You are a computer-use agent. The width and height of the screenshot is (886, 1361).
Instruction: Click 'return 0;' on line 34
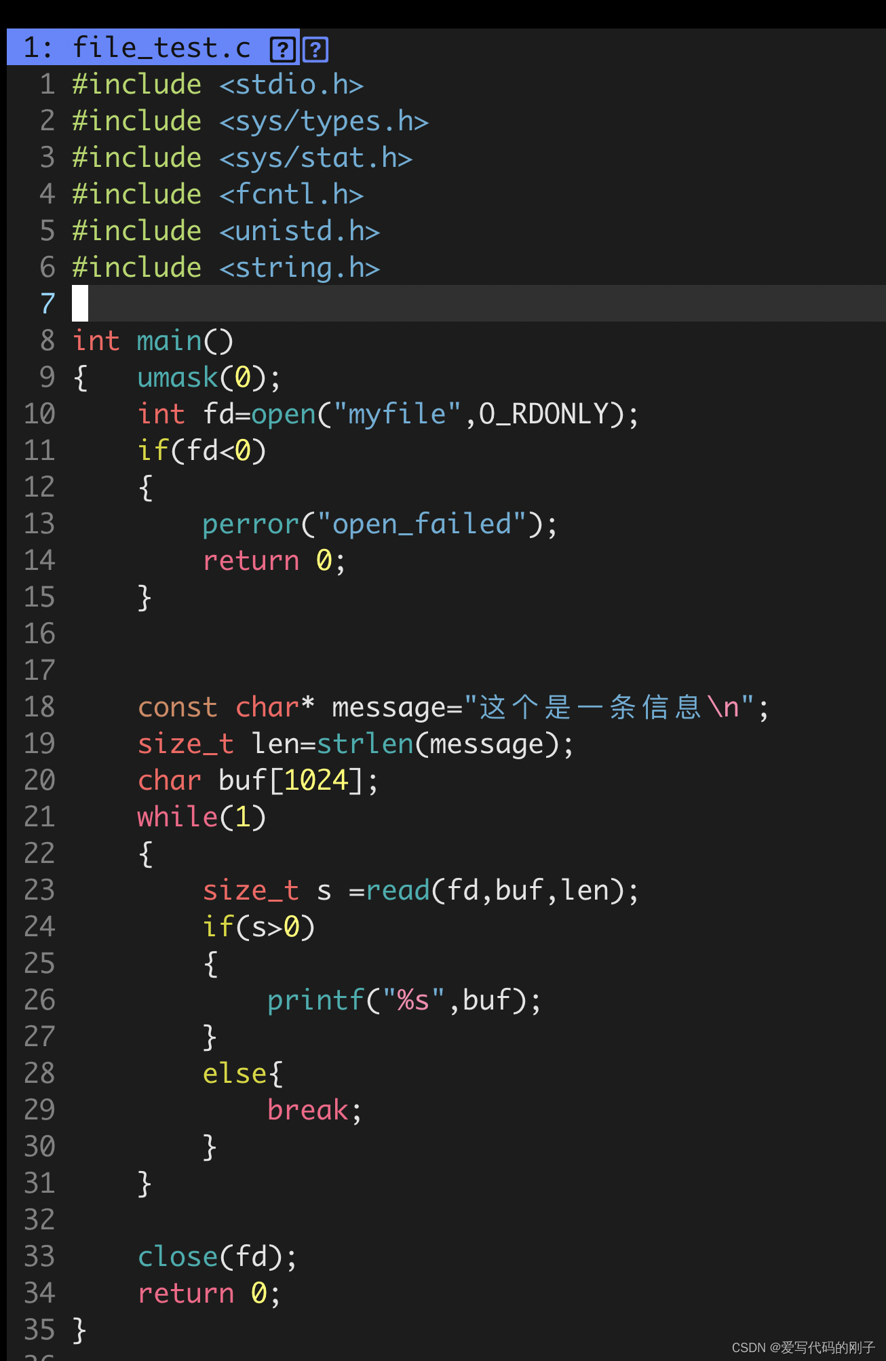pos(209,1294)
